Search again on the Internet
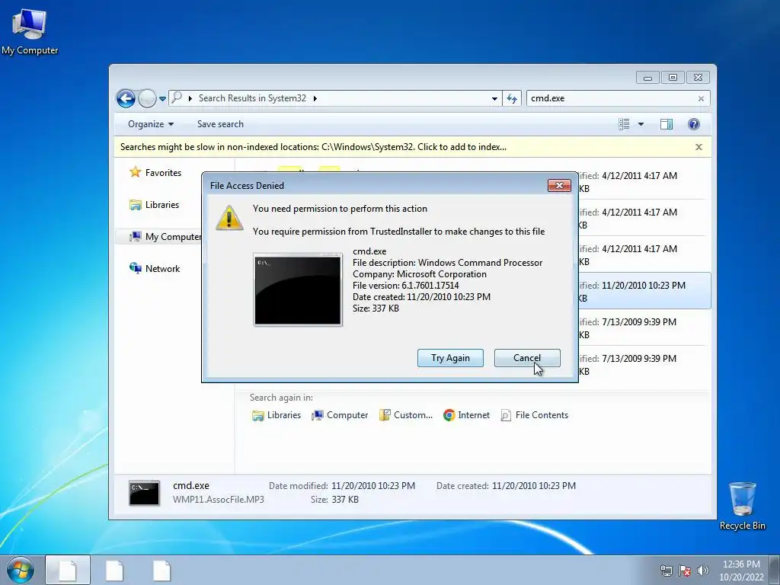The height and width of the screenshot is (585, 780). coord(466,415)
